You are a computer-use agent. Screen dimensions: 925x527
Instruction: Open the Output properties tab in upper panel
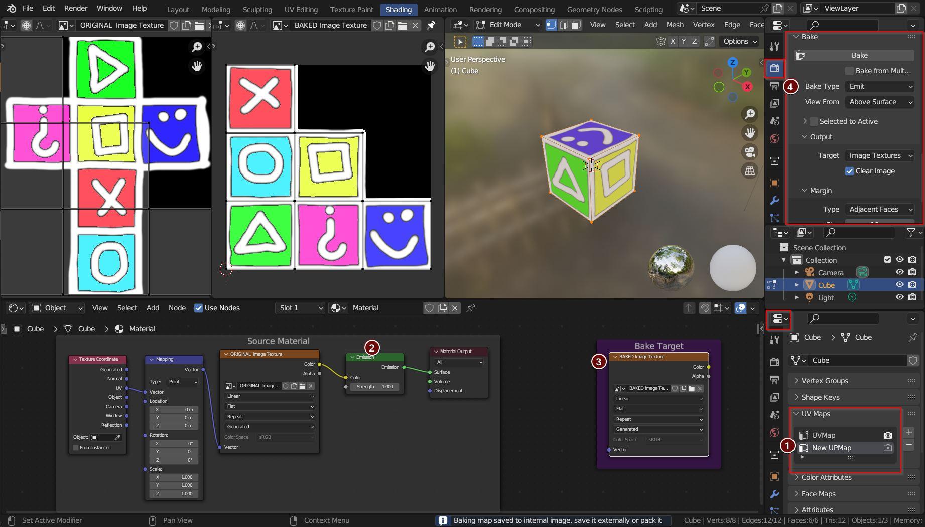pyautogui.click(x=774, y=86)
